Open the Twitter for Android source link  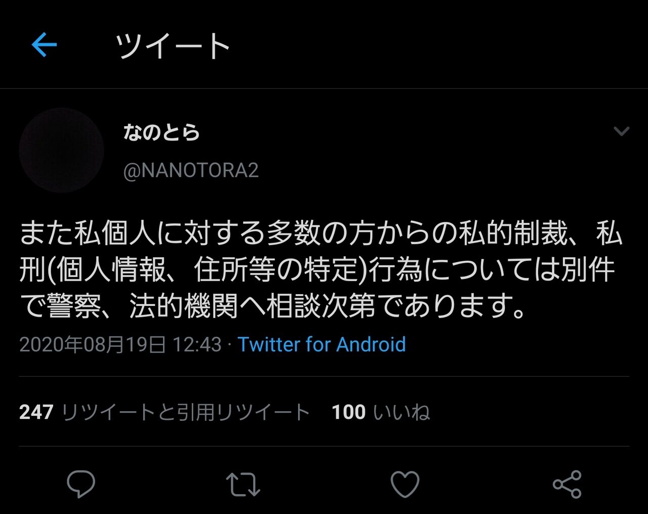click(x=322, y=344)
